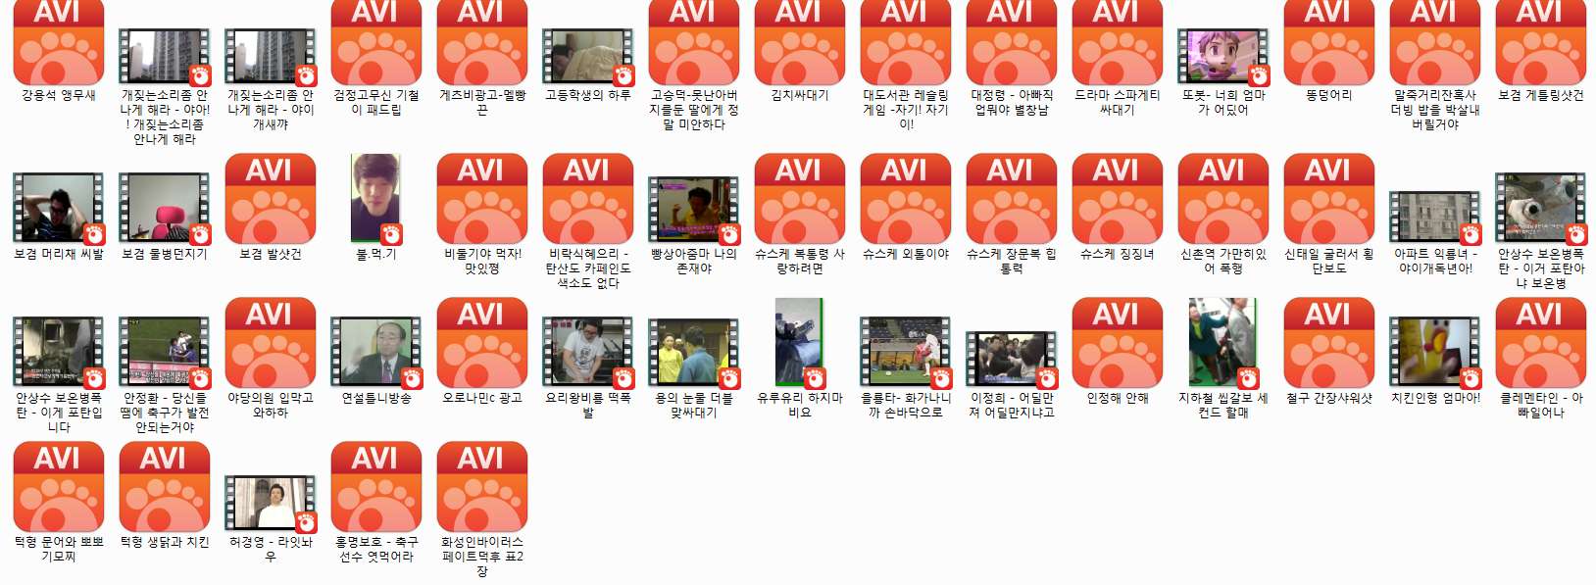Image resolution: width=1596 pixels, height=585 pixels.
Task: Select the '인정해 안해' AVI file icon
Action: tap(1117, 343)
